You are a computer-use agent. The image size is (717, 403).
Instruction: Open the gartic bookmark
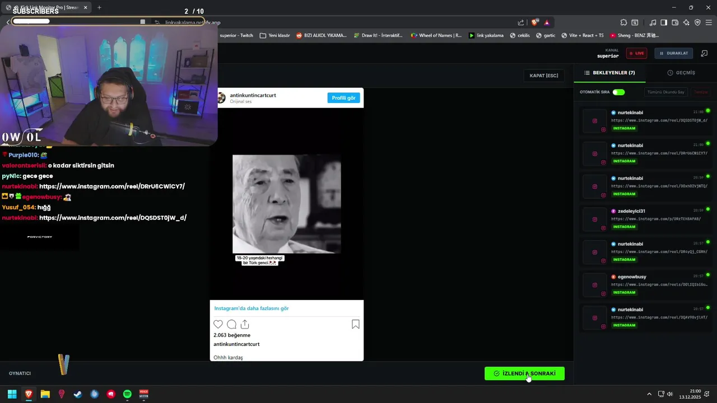tap(546, 35)
